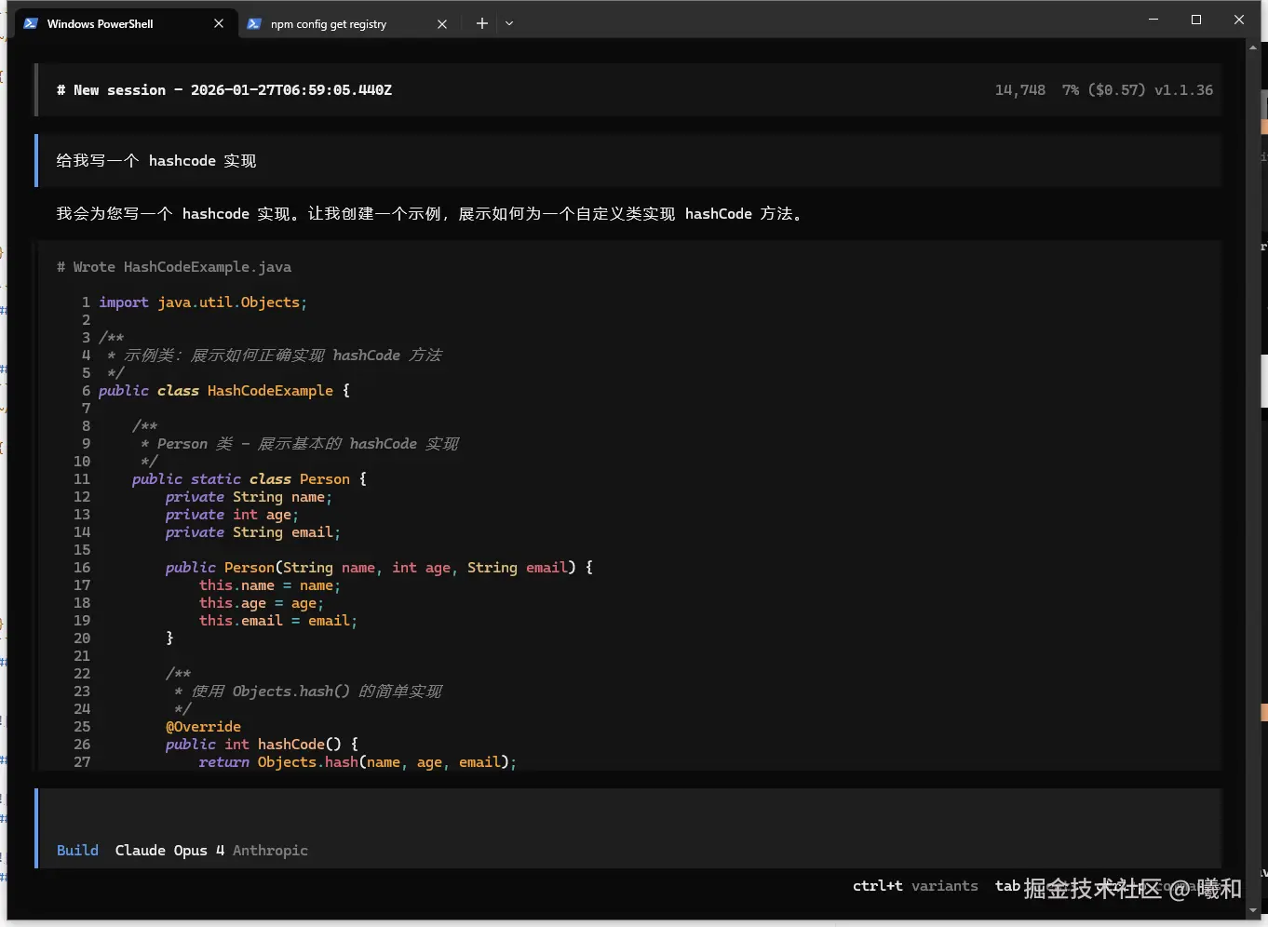Click the 'private String email;' line
1268x927 pixels.
[x=252, y=532]
